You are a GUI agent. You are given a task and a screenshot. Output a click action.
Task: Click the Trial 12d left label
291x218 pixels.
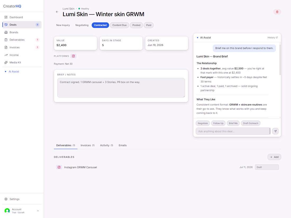click(18, 213)
